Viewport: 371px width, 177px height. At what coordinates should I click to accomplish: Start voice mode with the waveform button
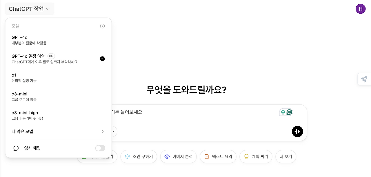tap(297, 132)
